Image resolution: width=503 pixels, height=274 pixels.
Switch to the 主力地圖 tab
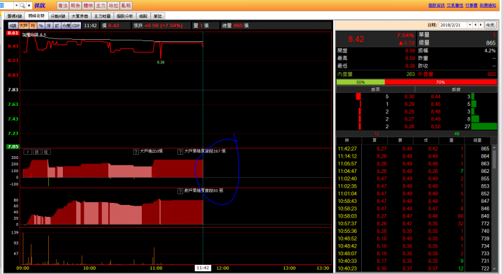[102, 16]
